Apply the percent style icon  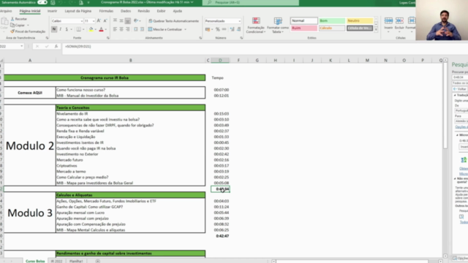[218, 29]
